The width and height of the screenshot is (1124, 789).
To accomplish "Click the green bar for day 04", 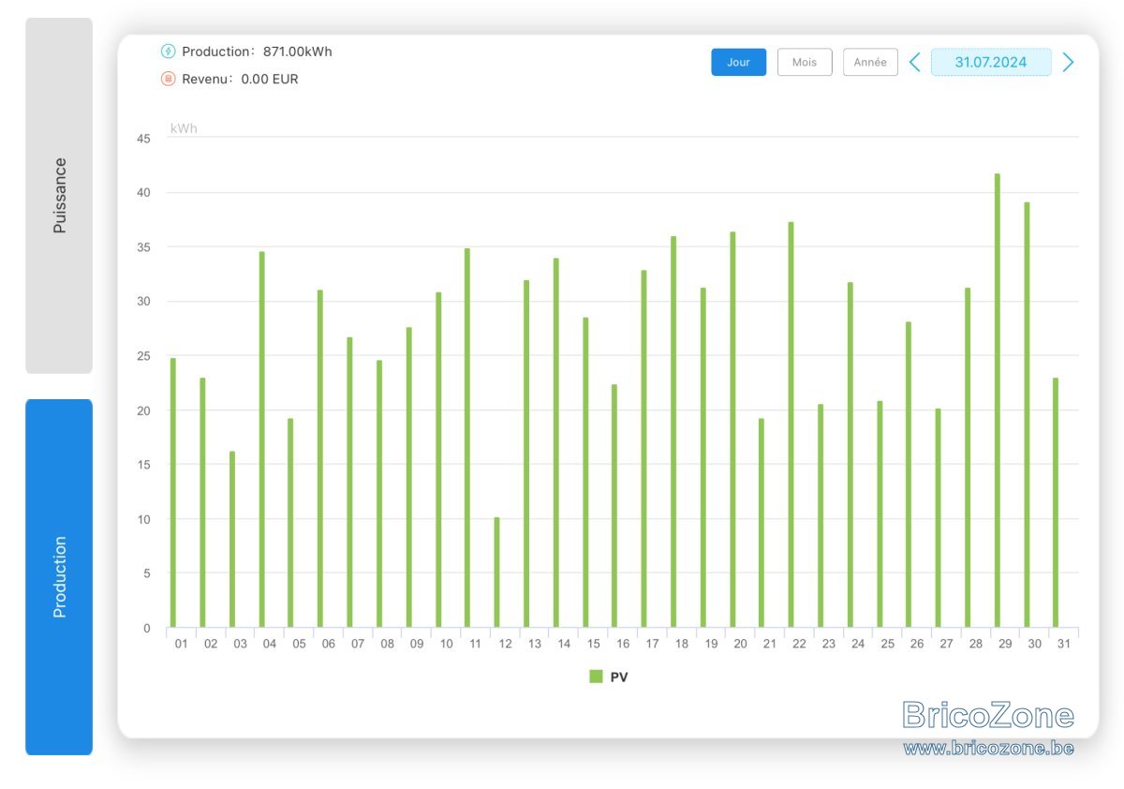I will pyautogui.click(x=261, y=439).
